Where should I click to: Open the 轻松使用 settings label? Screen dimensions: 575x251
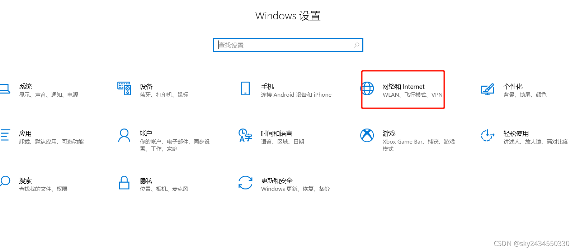(516, 134)
